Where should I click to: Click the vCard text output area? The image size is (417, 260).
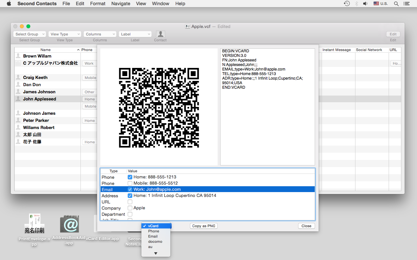pyautogui.click(x=267, y=107)
